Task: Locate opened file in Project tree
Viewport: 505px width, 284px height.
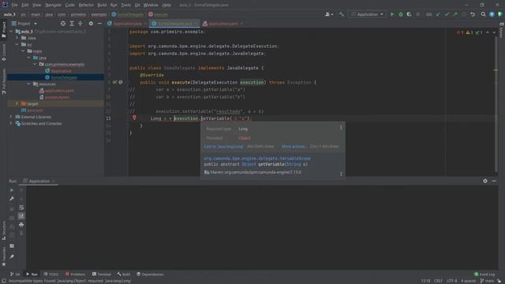Action: coord(63,24)
